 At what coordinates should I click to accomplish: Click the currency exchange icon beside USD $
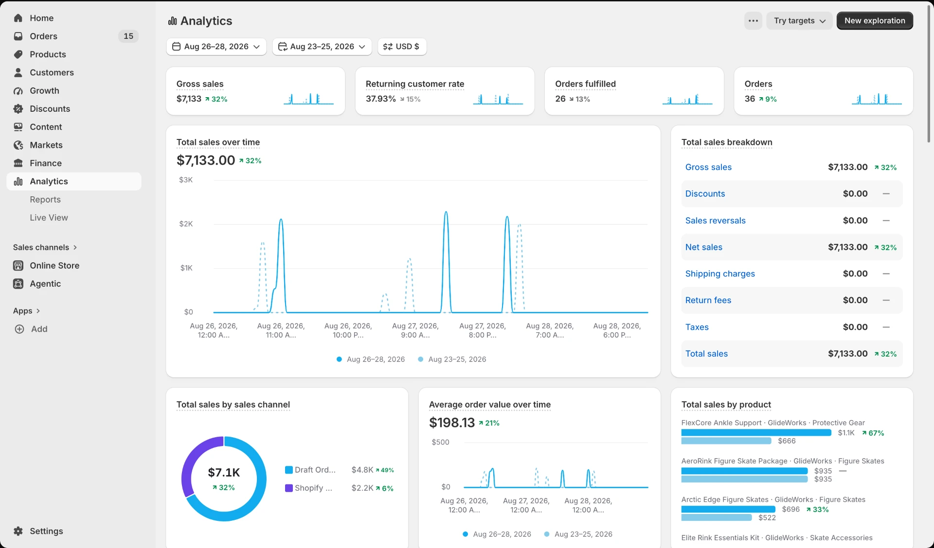point(388,47)
